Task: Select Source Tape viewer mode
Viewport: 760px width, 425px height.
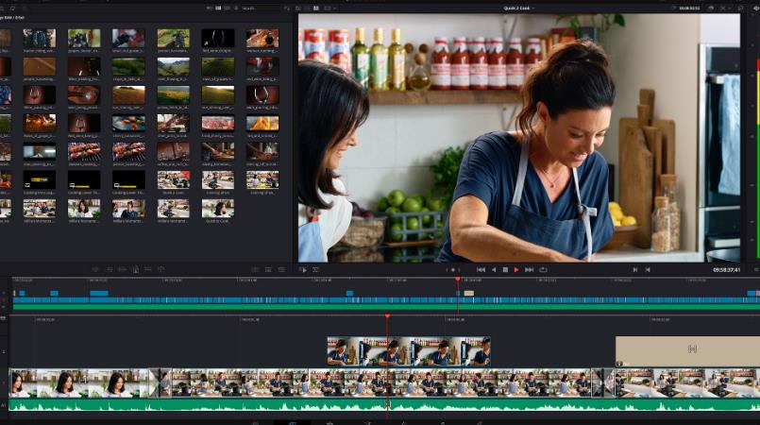Action: pos(307,8)
